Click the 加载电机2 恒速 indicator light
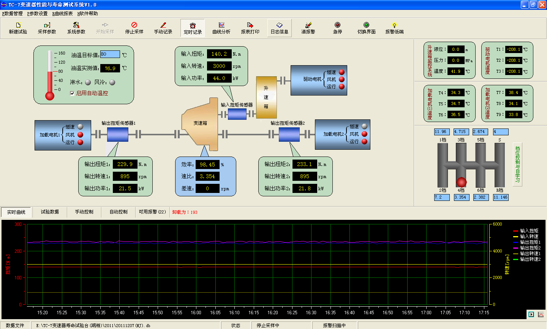 click(364, 127)
